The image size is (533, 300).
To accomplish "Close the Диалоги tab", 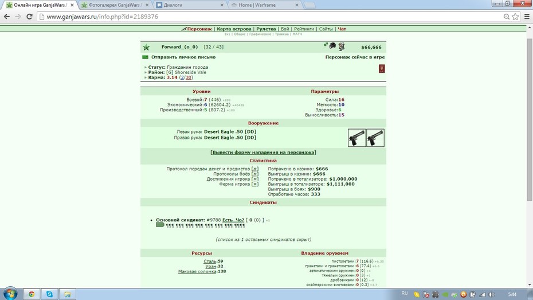I will (222, 5).
